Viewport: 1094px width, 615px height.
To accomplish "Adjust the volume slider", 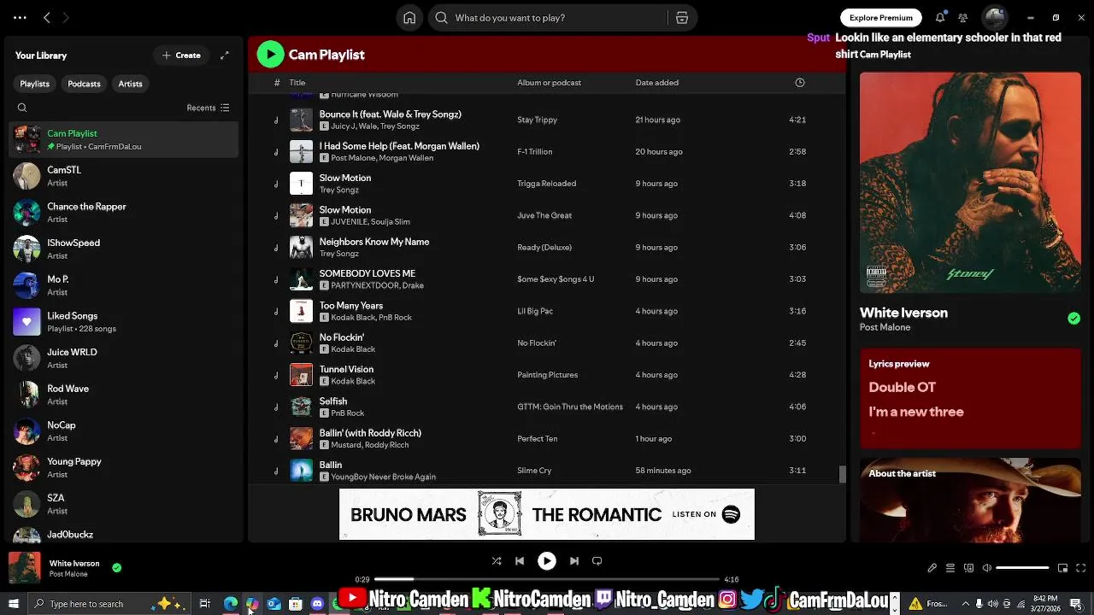I will click(x=1022, y=568).
